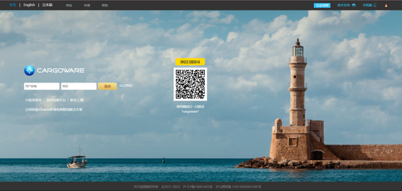The height and width of the screenshot is (191, 402).
Task: Click the 企业官网 button
Action: tap(322, 6)
